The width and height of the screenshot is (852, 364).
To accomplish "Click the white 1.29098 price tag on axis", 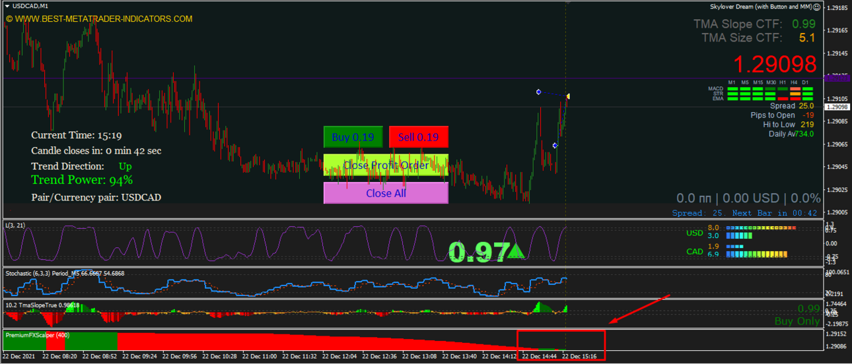I will click(x=837, y=107).
